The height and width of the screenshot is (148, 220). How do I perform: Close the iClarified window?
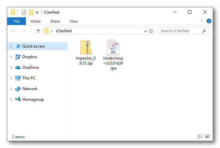[x=205, y=12]
